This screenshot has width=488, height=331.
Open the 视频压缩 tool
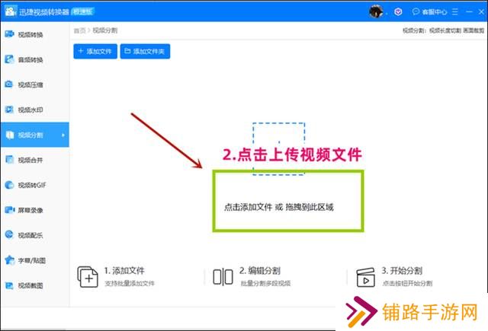click(30, 84)
